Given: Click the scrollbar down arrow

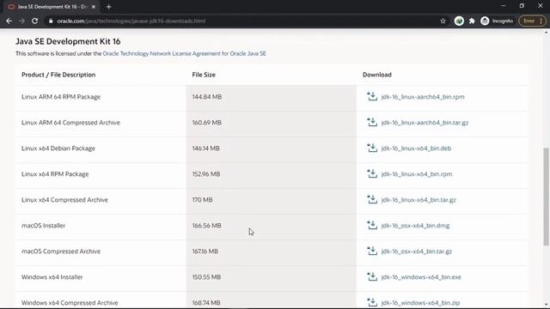Looking at the screenshot, I should pyautogui.click(x=547, y=305).
